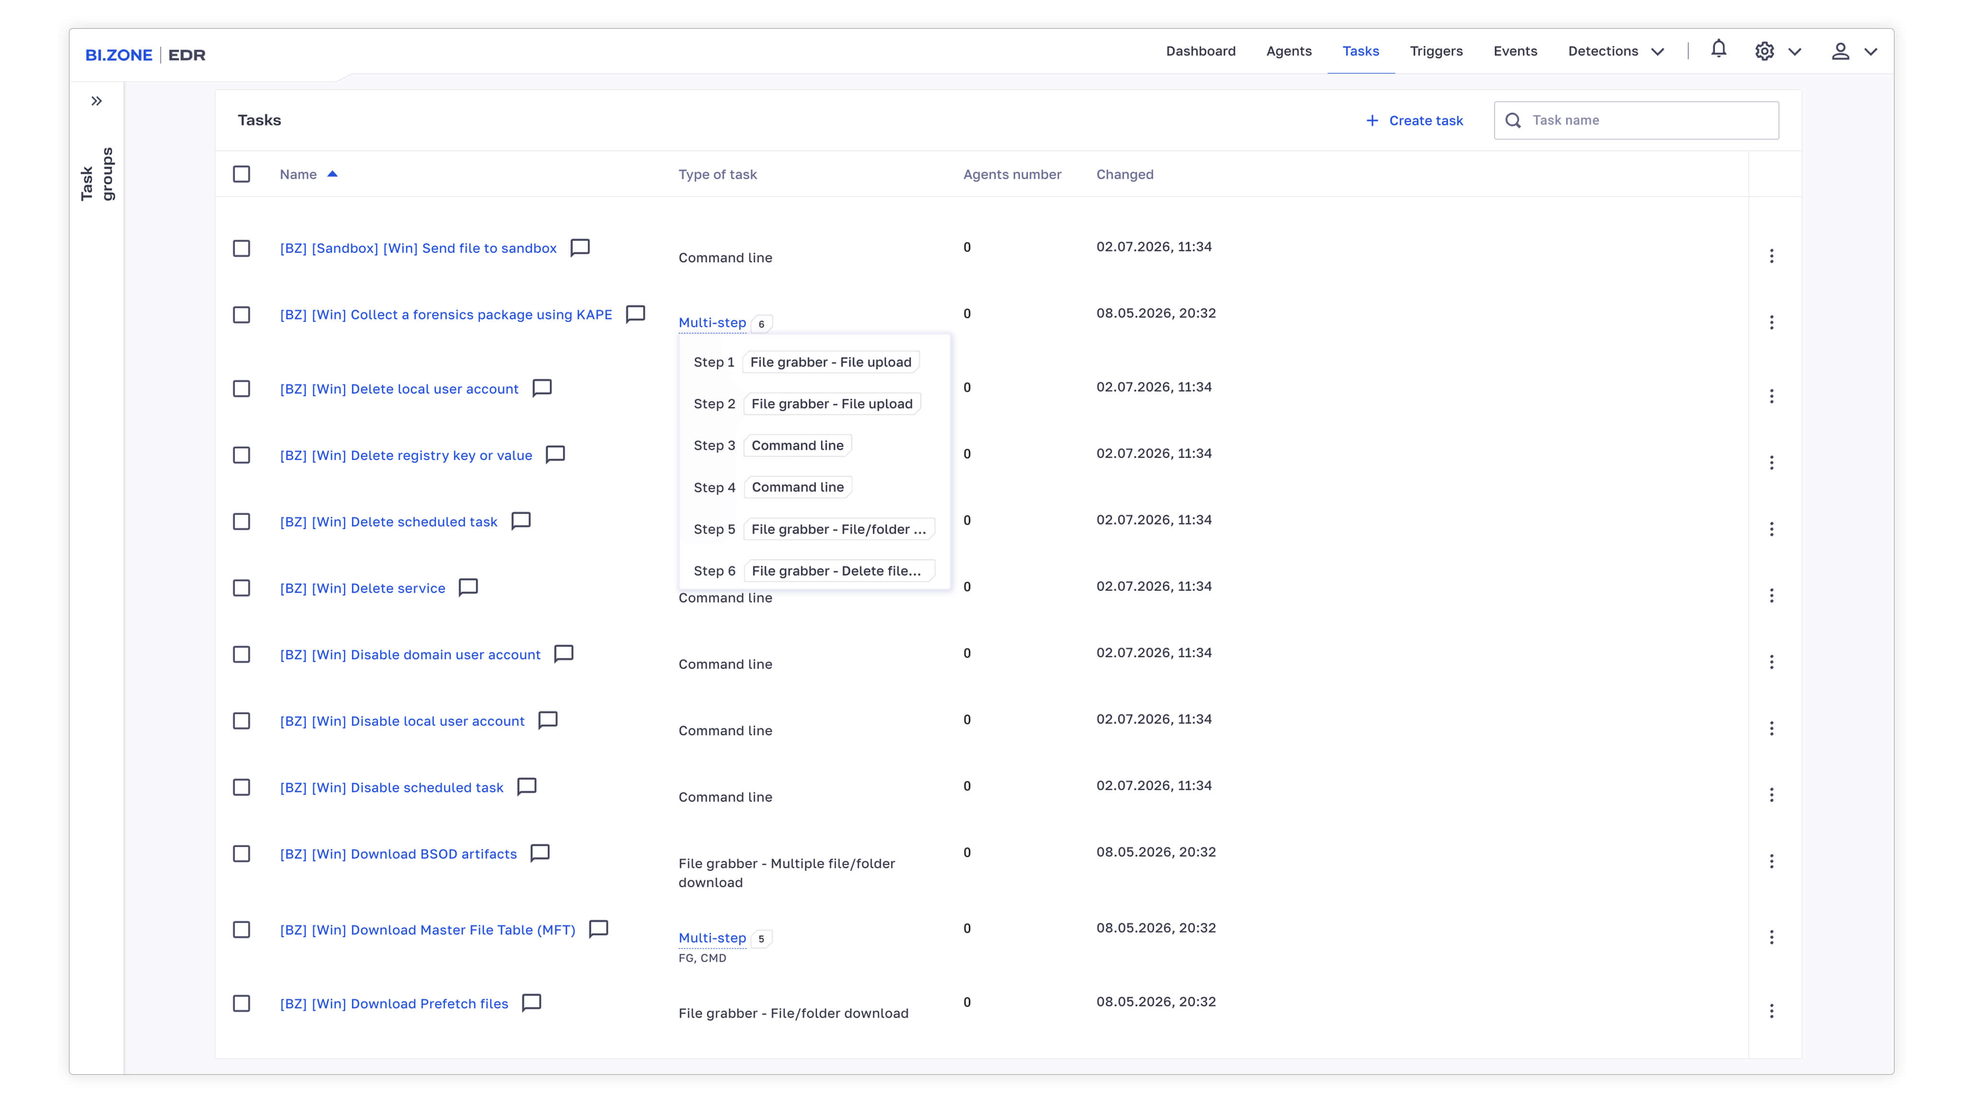Viewport: 1964px width, 1103px height.
Task: Open comment icon for Download BSOD artifacts
Action: point(540,852)
